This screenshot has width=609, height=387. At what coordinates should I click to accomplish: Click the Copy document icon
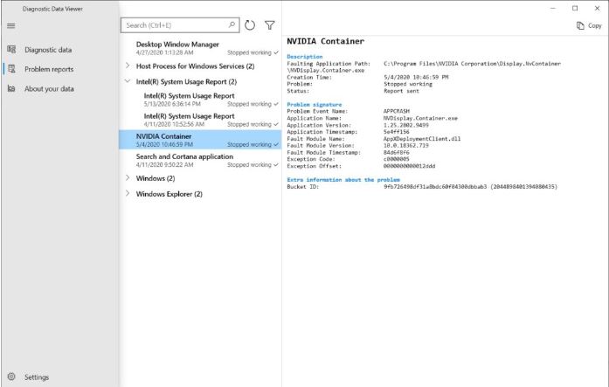[x=580, y=25]
